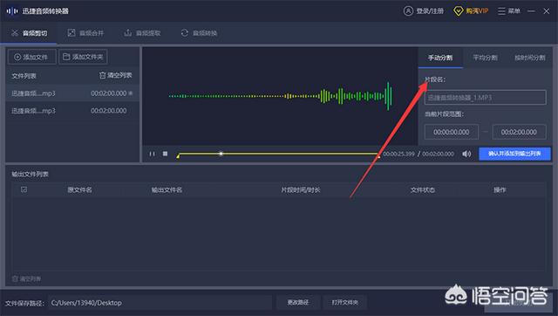Click the 添加文件夹 folder icon button
Screen dimensions: 558x316
pos(83,57)
